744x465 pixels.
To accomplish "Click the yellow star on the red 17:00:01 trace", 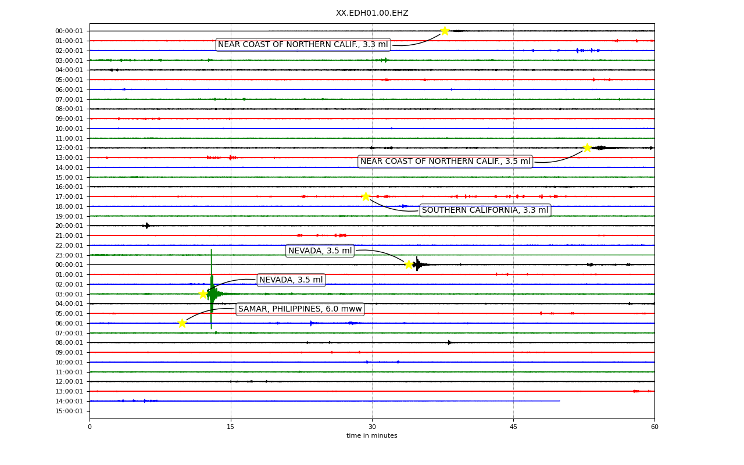I will (366, 196).
